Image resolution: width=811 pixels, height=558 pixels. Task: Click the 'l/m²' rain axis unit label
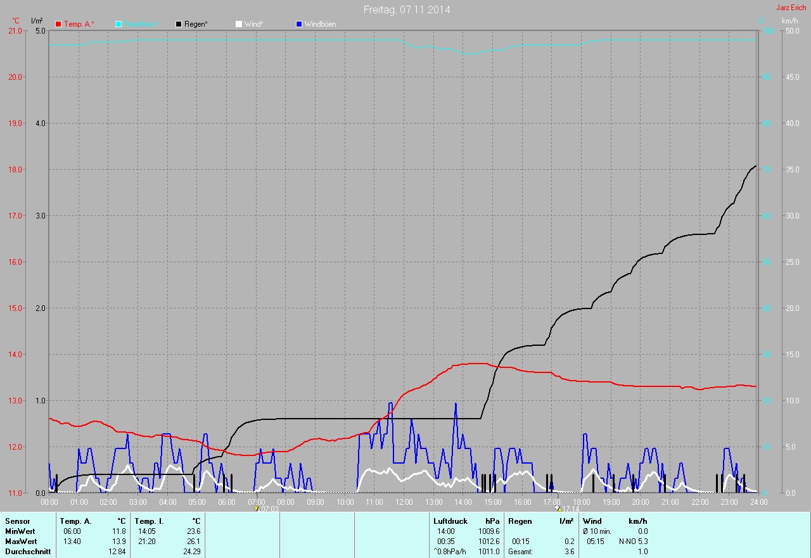pyautogui.click(x=37, y=21)
